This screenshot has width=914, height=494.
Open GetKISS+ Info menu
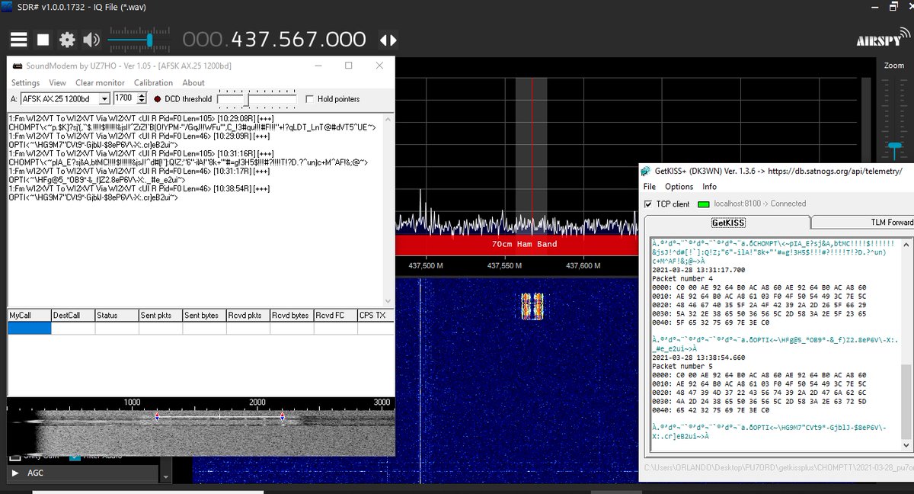click(709, 186)
